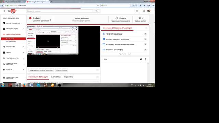Viewport: 219px width, 123px height.
Task: Switch to the Параметры tab
Action: [x=56, y=77]
